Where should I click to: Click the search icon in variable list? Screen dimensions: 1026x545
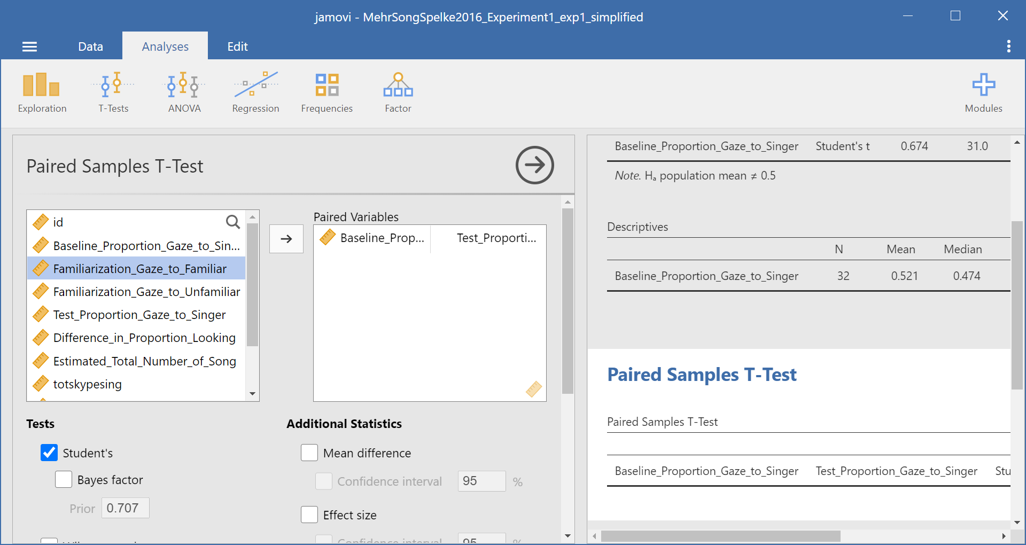pyautogui.click(x=232, y=222)
